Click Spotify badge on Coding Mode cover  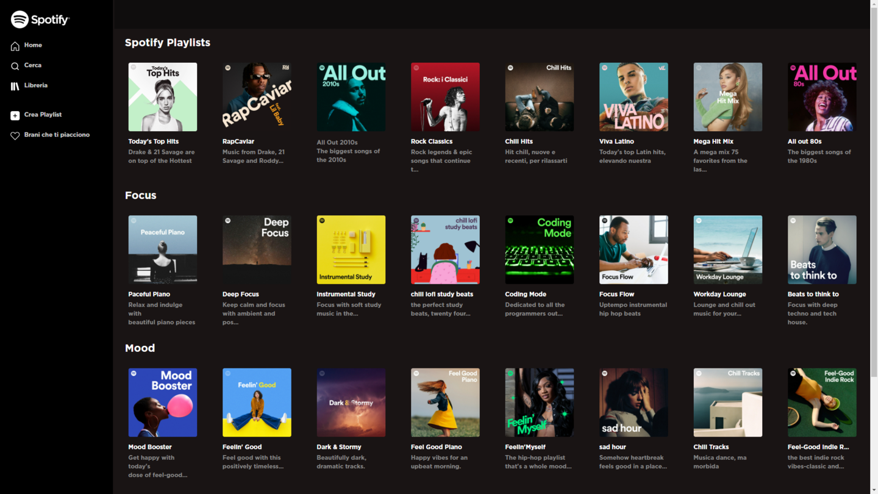point(511,221)
